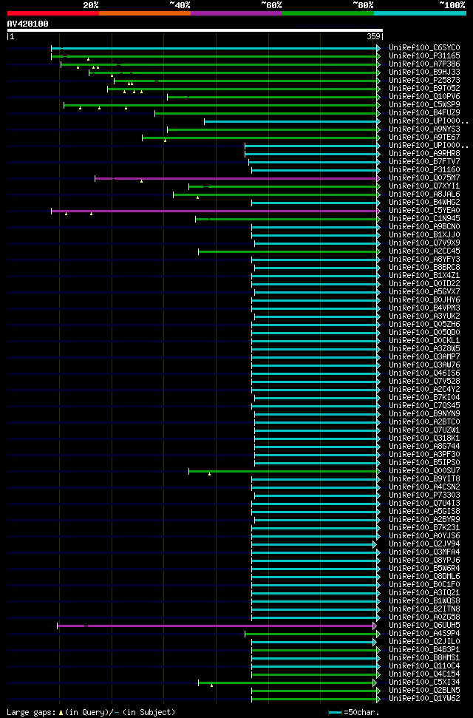Click the purple ~60% identity legend segment
This screenshot has height=718, width=473.
[236, 13]
